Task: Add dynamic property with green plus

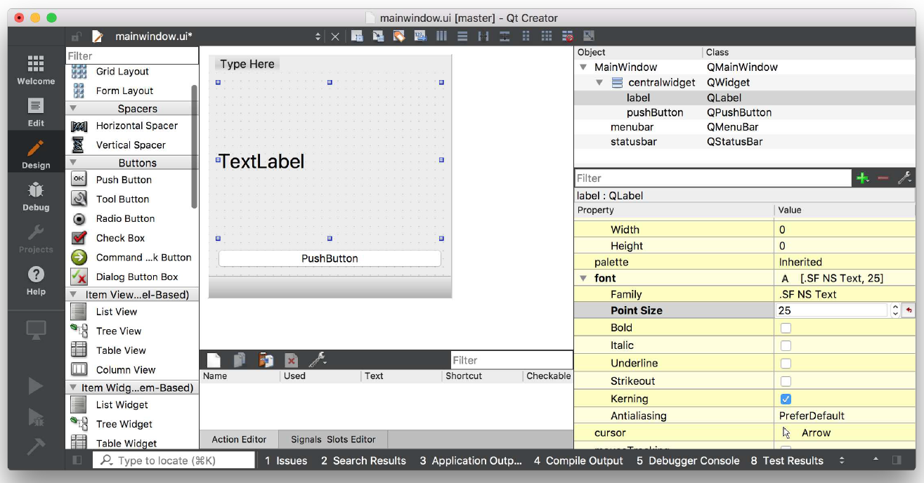Action: point(862,178)
